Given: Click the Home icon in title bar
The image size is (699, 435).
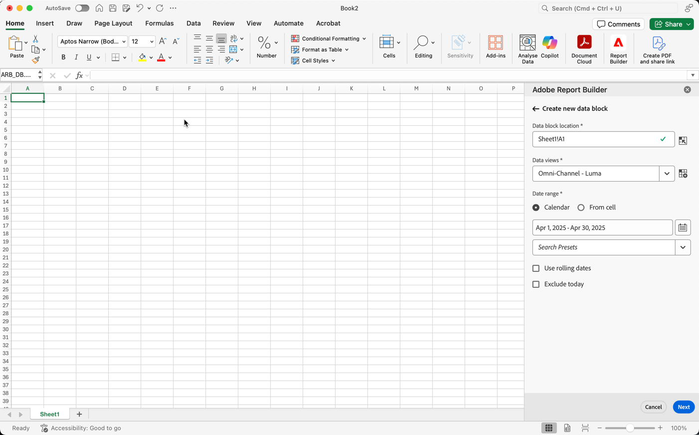Looking at the screenshot, I should tap(99, 8).
